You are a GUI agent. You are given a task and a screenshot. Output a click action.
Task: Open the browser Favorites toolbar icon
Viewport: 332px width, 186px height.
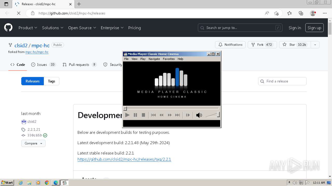pyautogui.click(x=289, y=13)
